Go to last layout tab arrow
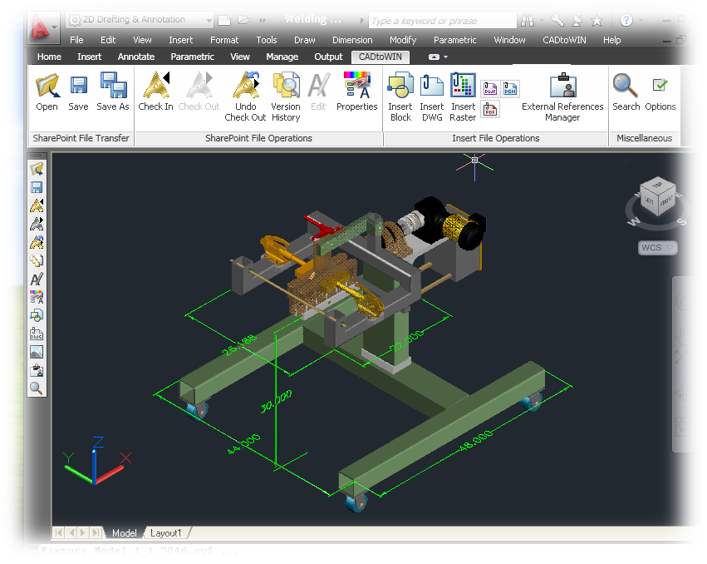The image size is (707, 564). click(96, 533)
